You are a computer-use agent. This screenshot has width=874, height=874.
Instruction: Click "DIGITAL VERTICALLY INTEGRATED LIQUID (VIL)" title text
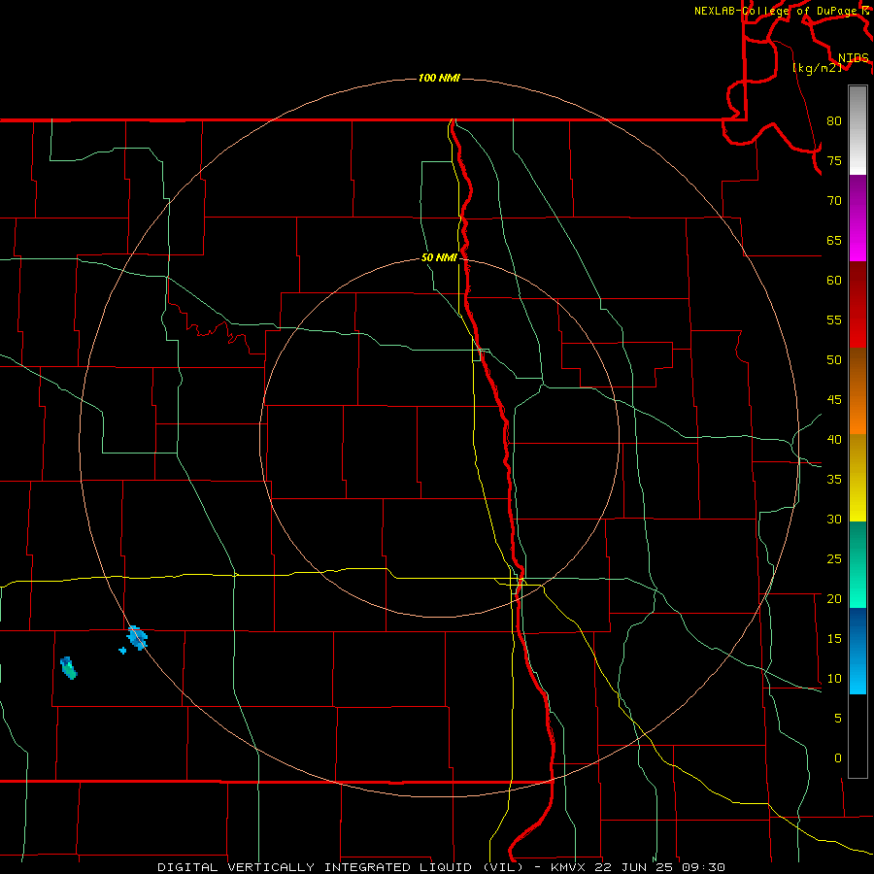point(340,867)
